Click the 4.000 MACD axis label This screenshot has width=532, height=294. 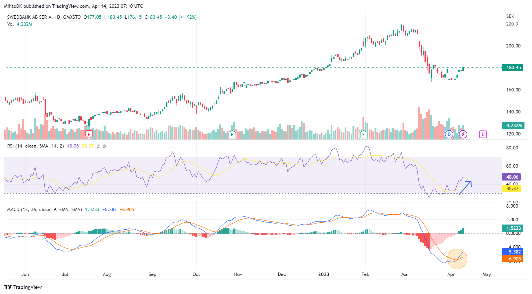512,220
